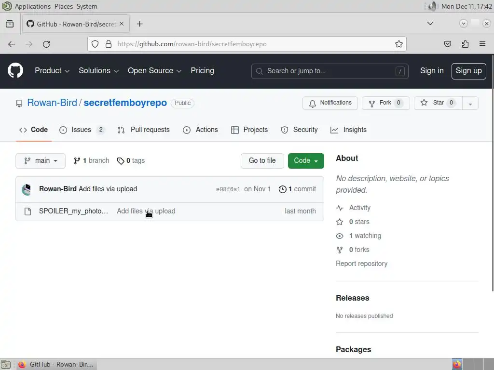Click the Pricing link

click(x=202, y=71)
